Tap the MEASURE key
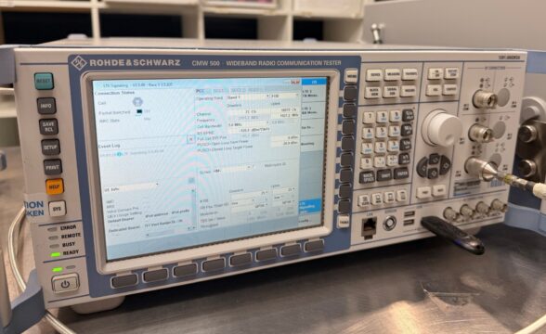 point(393,74)
